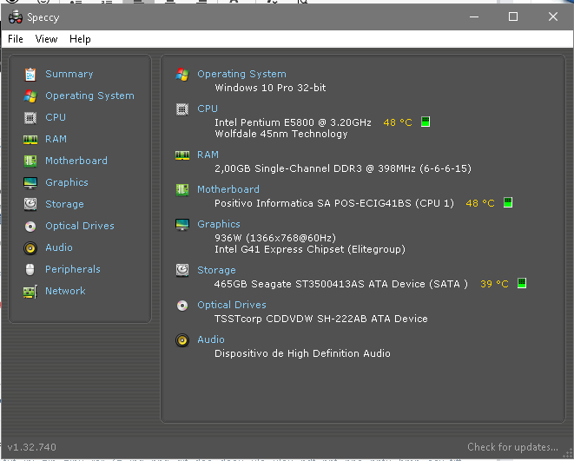The width and height of the screenshot is (574, 461).
Task: Select Audio in the sidebar
Action: click(x=59, y=247)
